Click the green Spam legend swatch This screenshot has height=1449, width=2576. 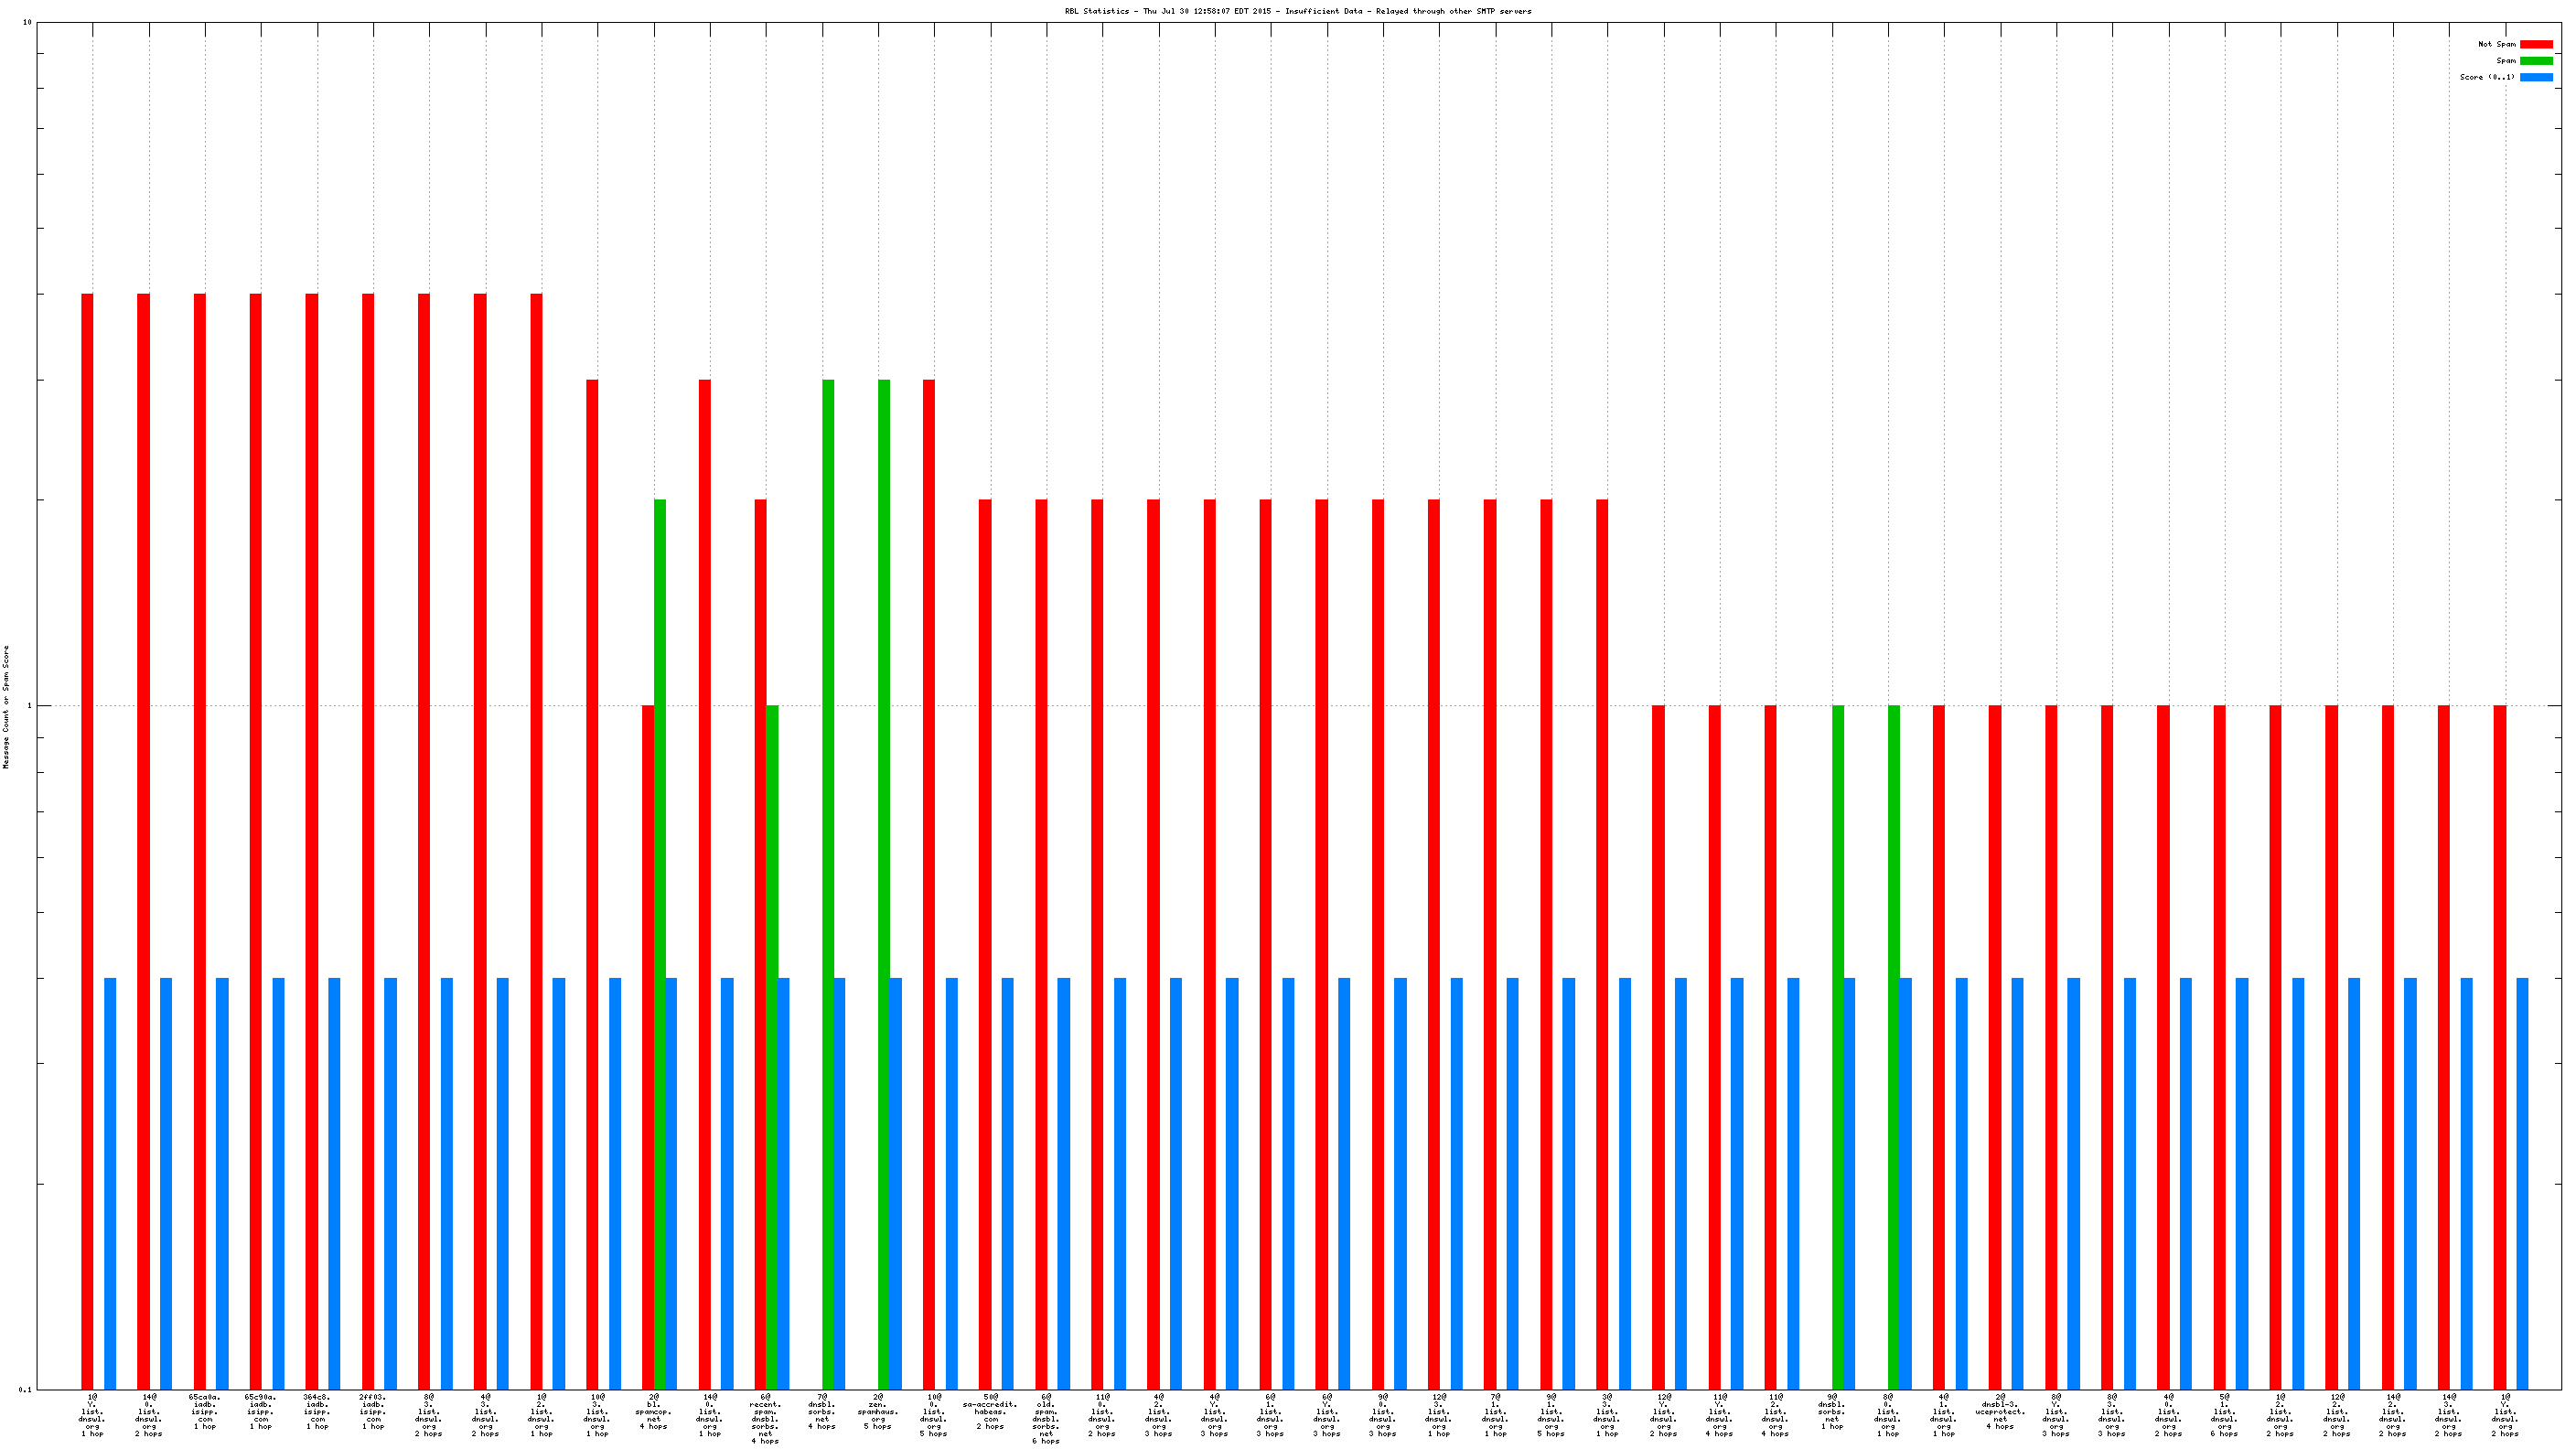click(x=2535, y=61)
